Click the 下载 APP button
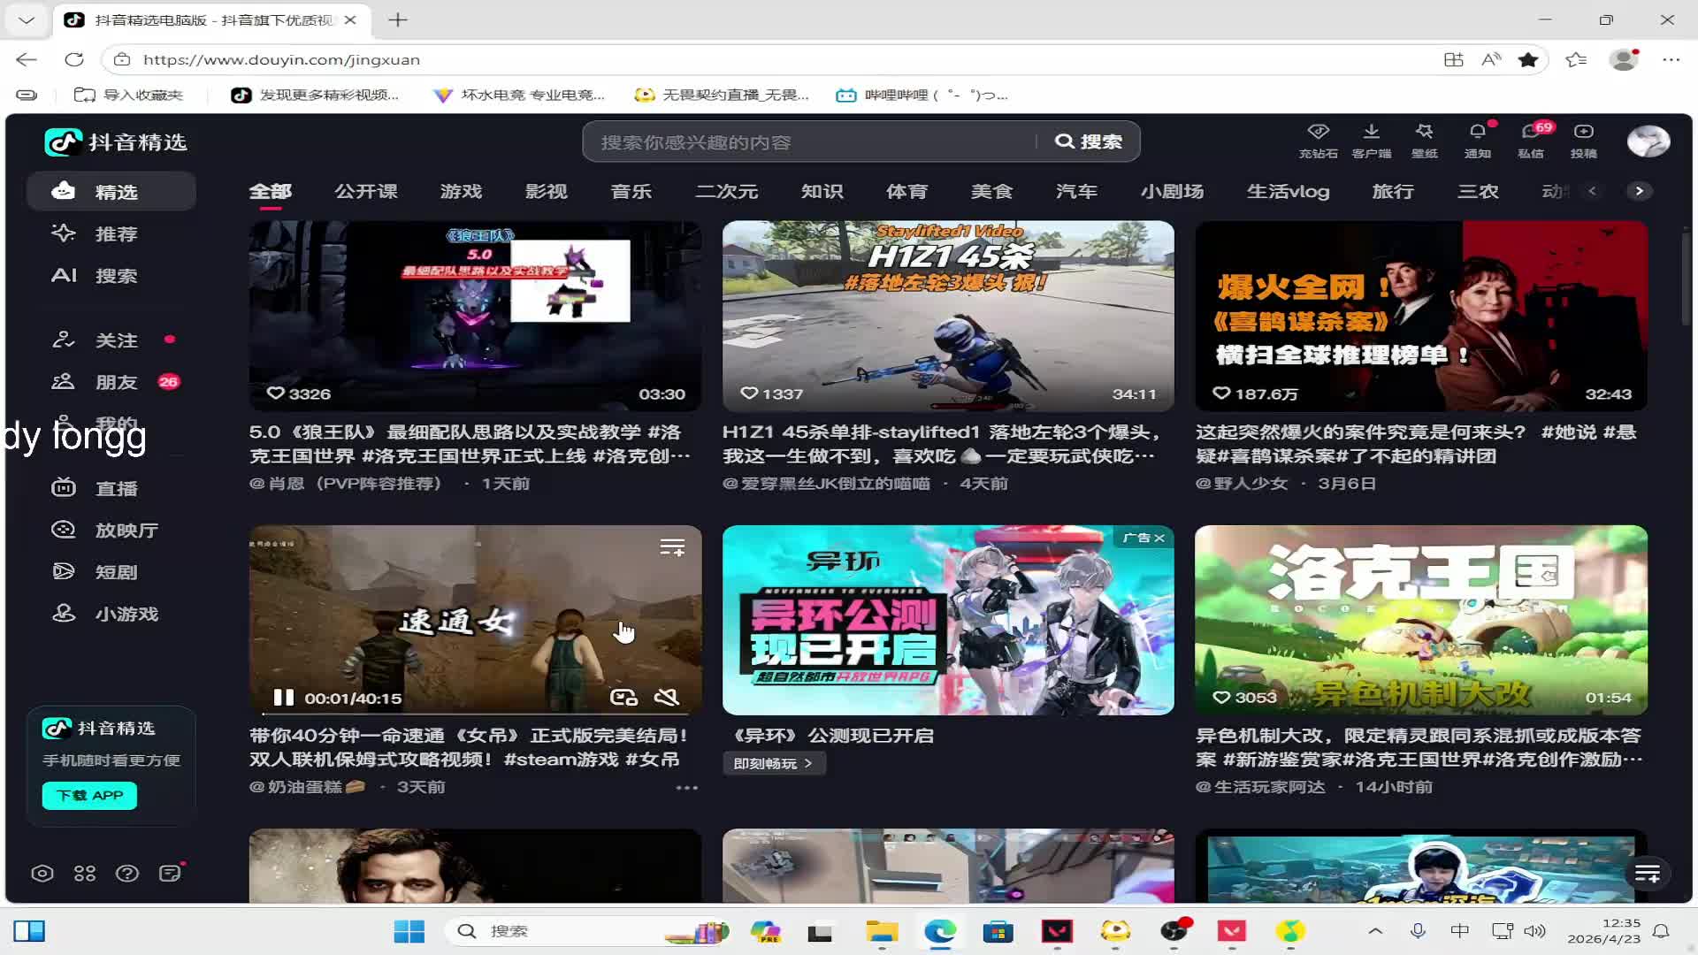The width and height of the screenshot is (1698, 955). point(89,795)
